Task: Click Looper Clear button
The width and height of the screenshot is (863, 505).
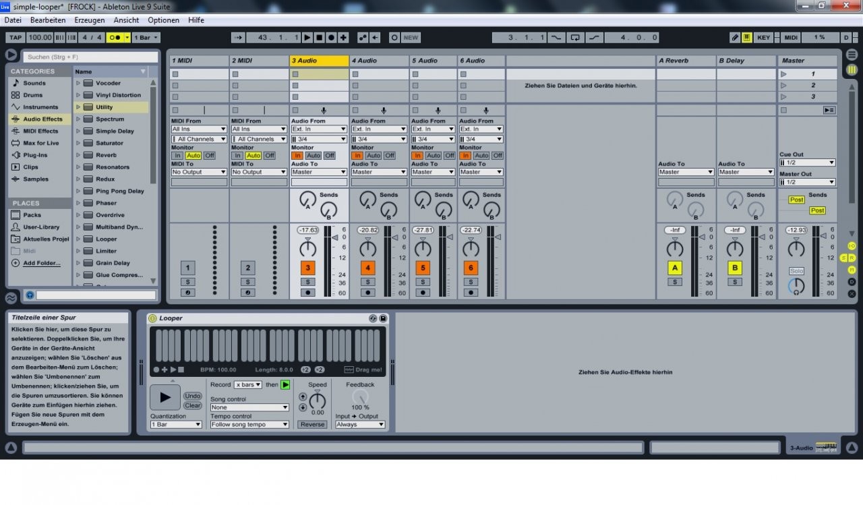Action: (193, 405)
